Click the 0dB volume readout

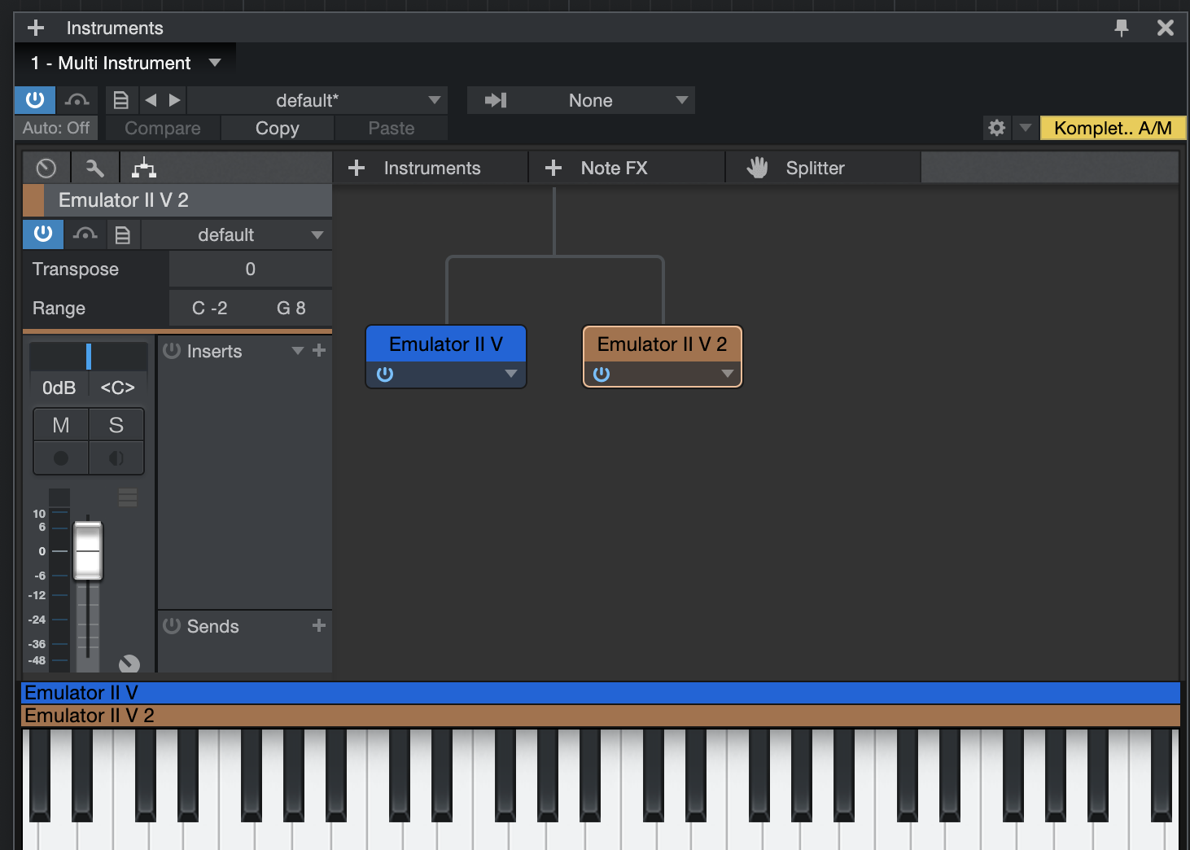click(x=59, y=388)
